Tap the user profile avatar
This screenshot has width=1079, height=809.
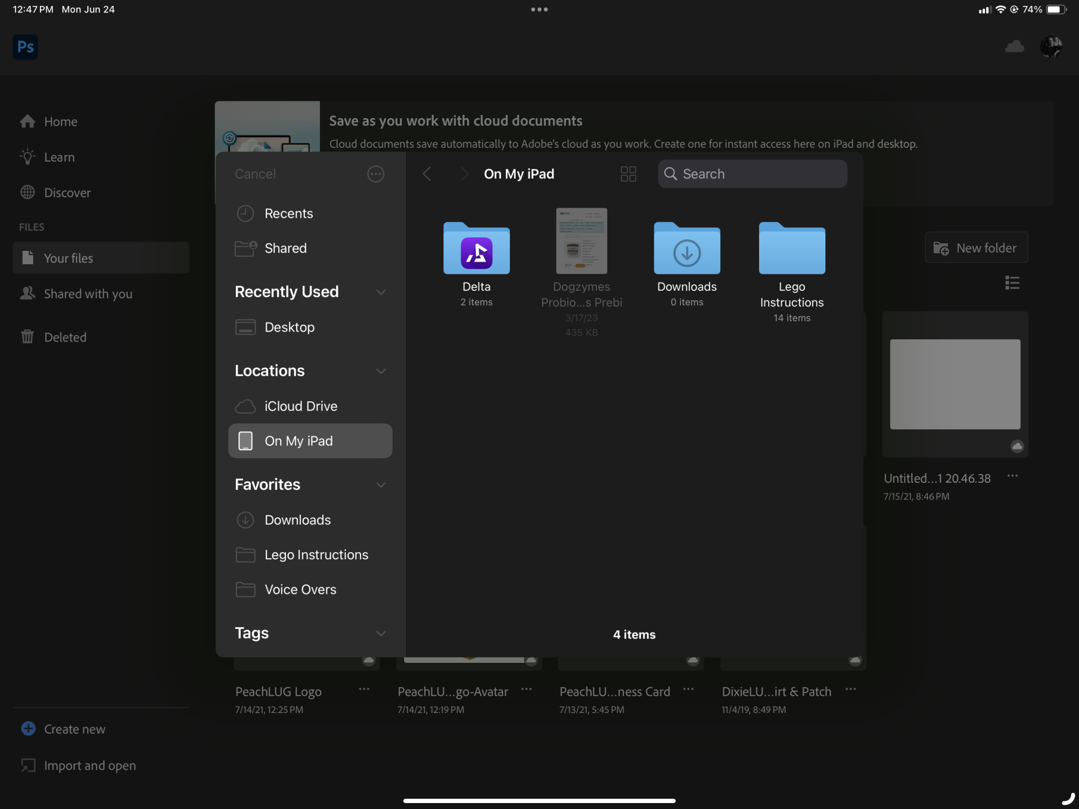1051,47
